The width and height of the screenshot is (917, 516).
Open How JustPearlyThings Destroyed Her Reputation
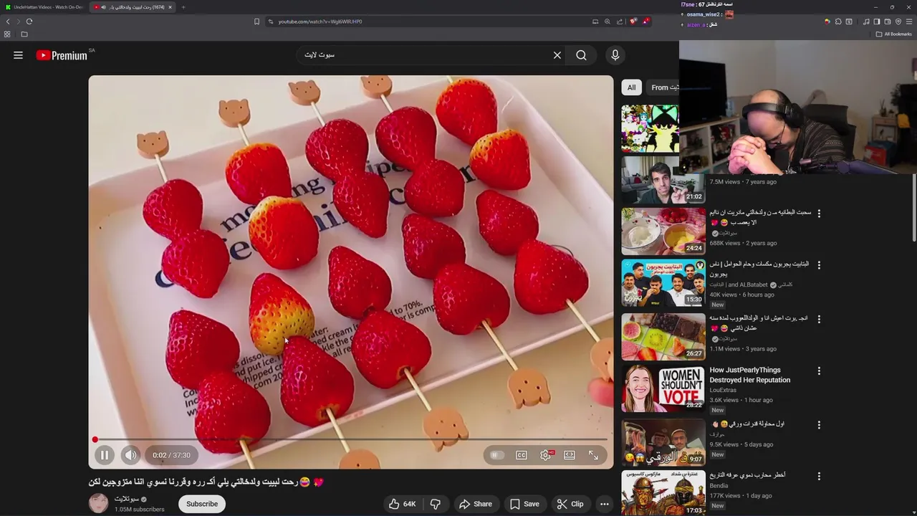point(749,375)
